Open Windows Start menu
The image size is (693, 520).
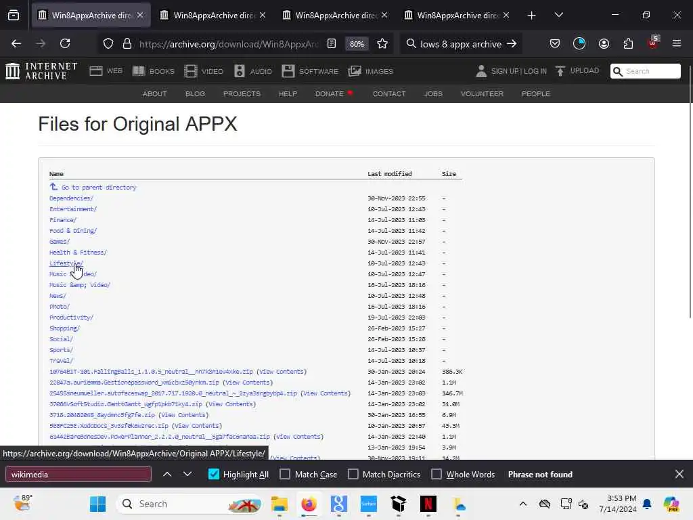(97, 504)
